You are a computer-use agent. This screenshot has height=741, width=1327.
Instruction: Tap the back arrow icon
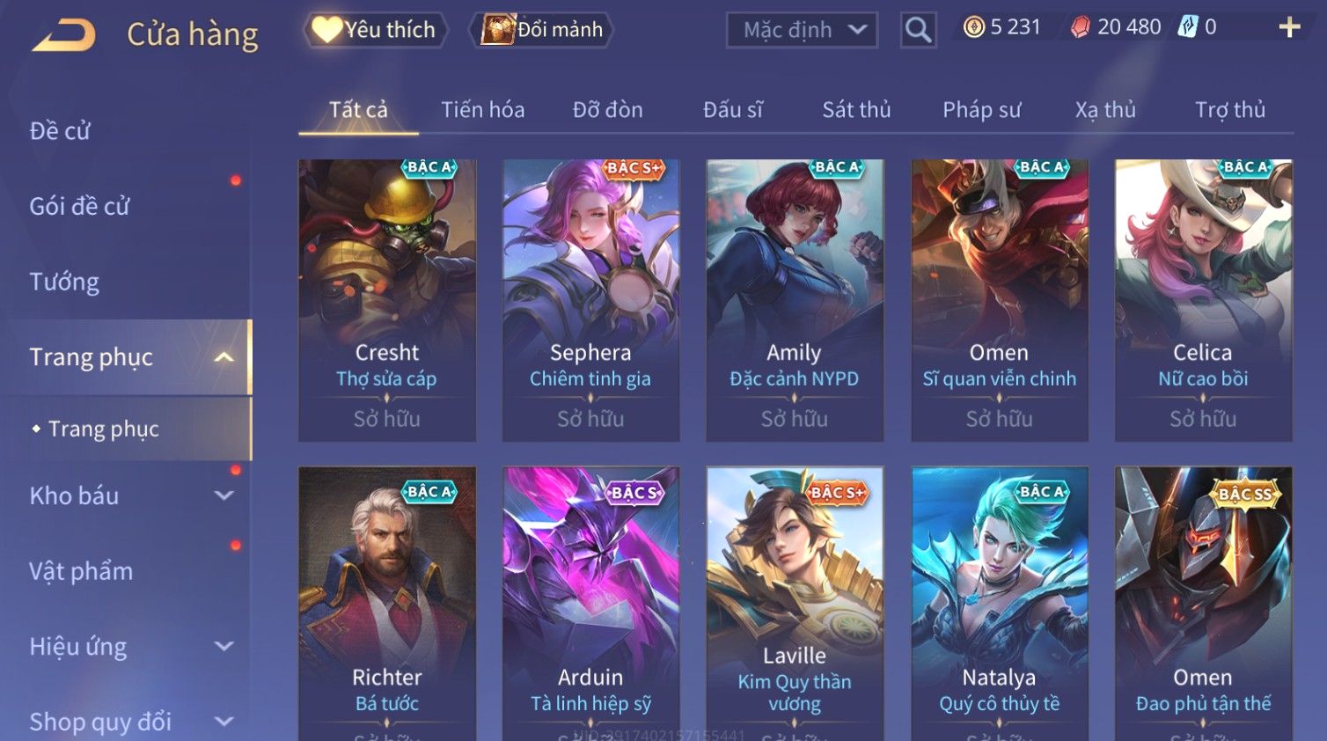pyautogui.click(x=64, y=35)
